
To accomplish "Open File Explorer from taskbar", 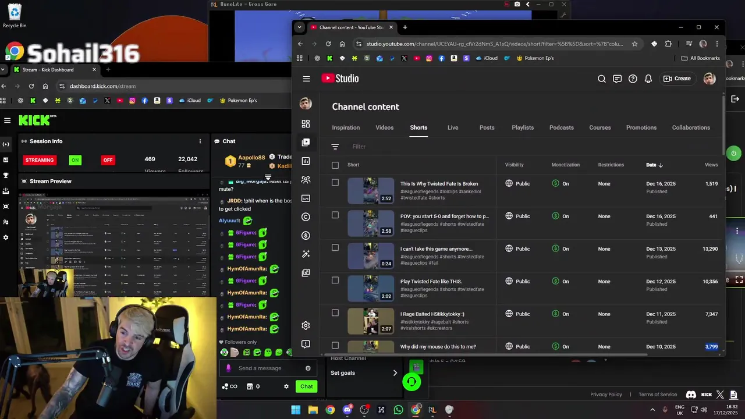I will pyautogui.click(x=313, y=410).
